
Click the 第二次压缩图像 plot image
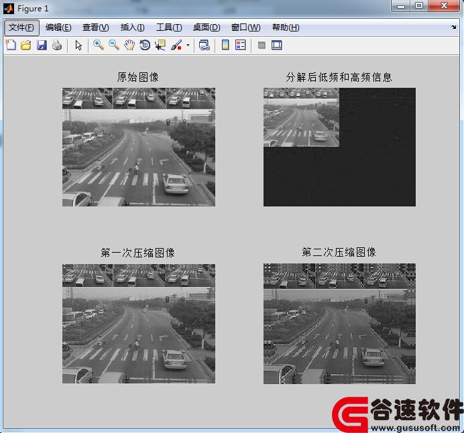[x=339, y=324]
